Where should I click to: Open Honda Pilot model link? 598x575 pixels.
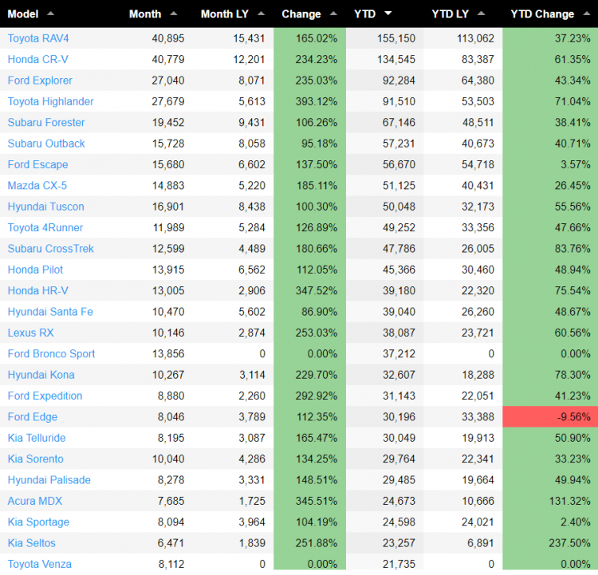coord(35,270)
